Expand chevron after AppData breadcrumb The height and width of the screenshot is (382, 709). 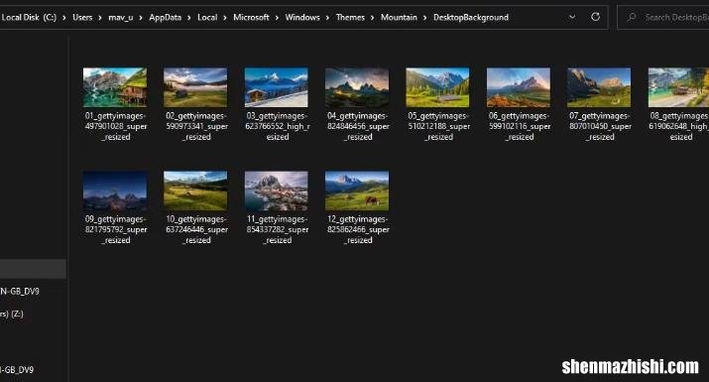(188, 18)
